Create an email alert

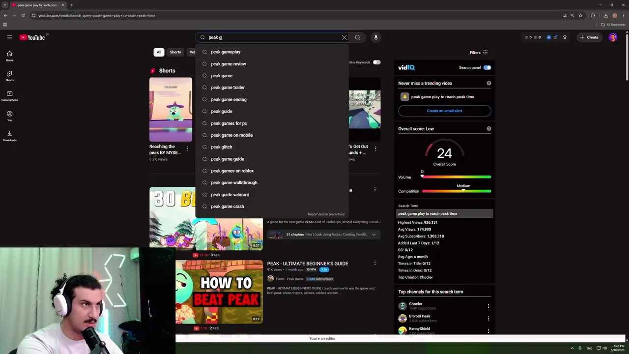[445, 111]
